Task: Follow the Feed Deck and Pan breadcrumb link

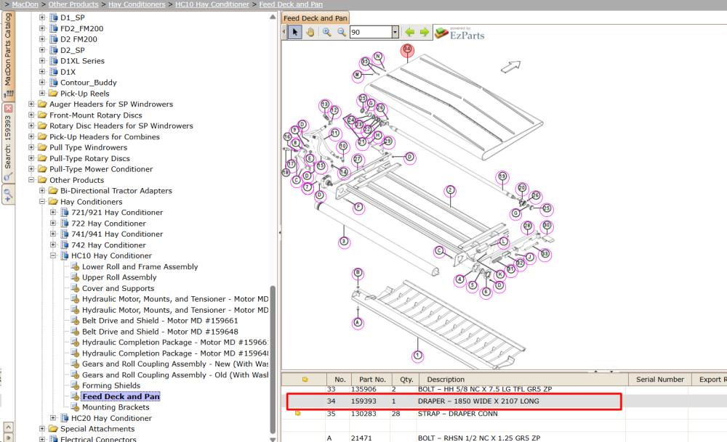Action: coord(292,4)
